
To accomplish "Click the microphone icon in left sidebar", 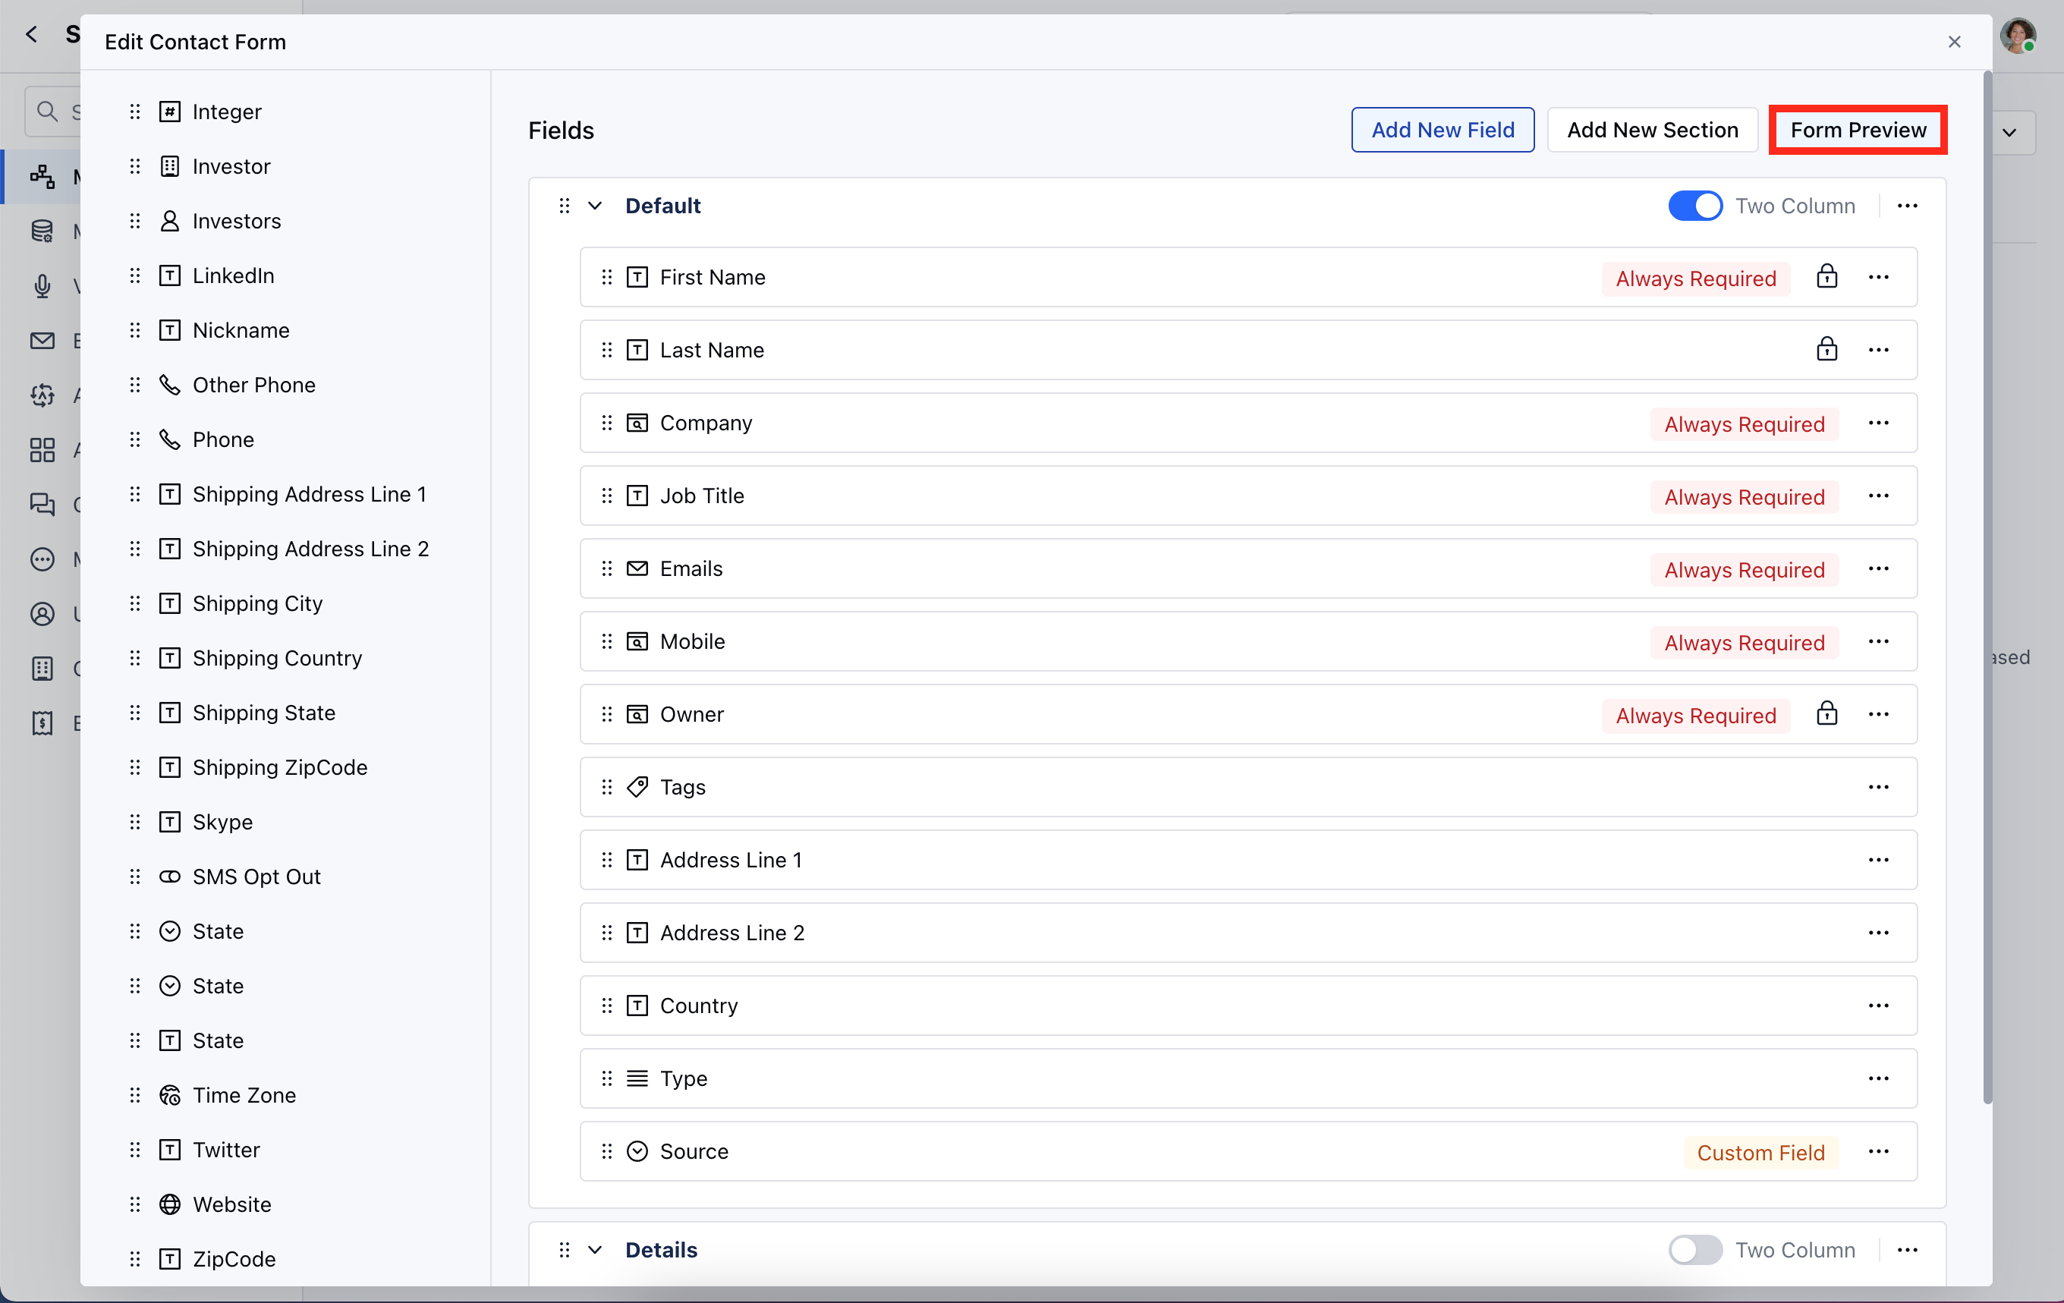I will tap(42, 285).
